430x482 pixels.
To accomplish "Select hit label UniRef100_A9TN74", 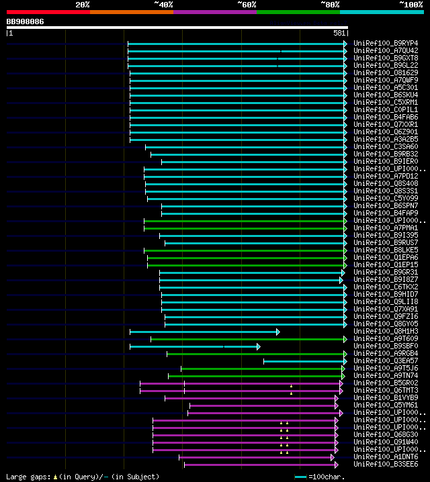I will click(386, 375).
